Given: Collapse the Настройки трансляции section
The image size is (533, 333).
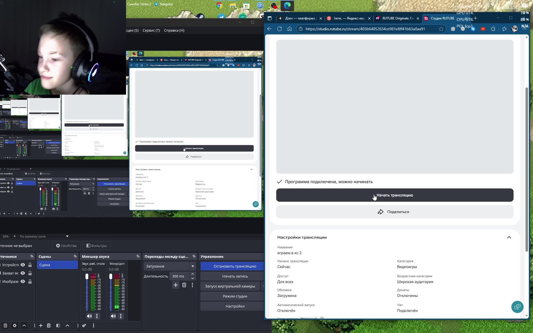Looking at the screenshot, I should coord(509,237).
